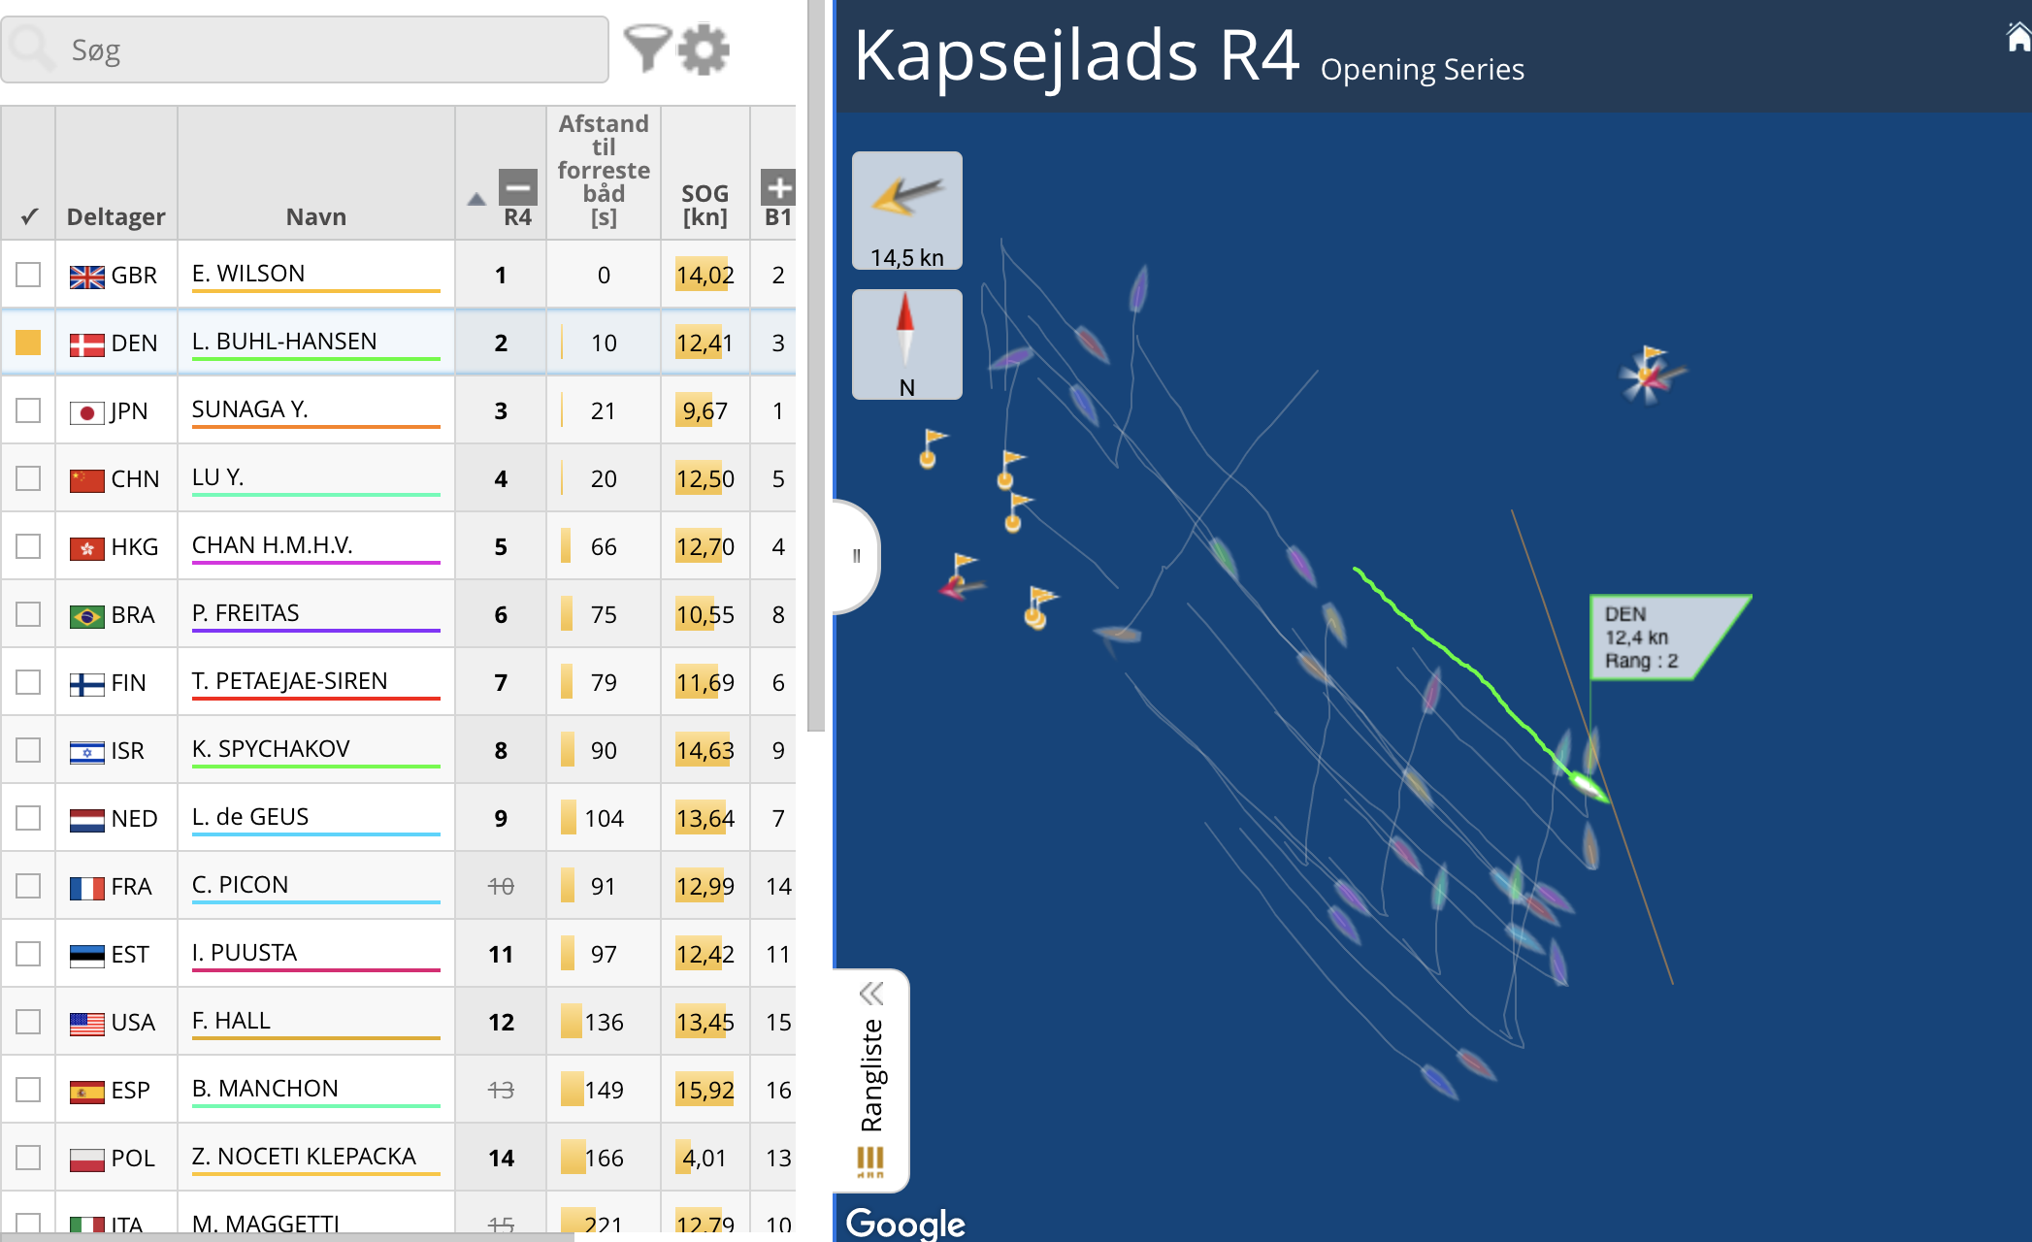Click the north compass indicator
Screen dimensions: 2032x1242
pyautogui.click(x=906, y=343)
